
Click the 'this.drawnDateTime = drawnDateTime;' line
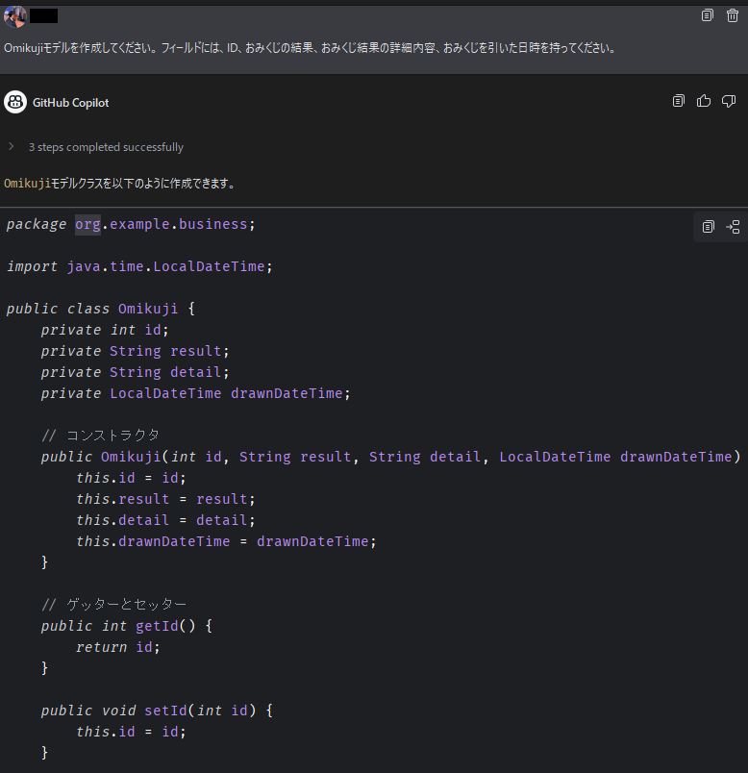pyautogui.click(x=226, y=541)
